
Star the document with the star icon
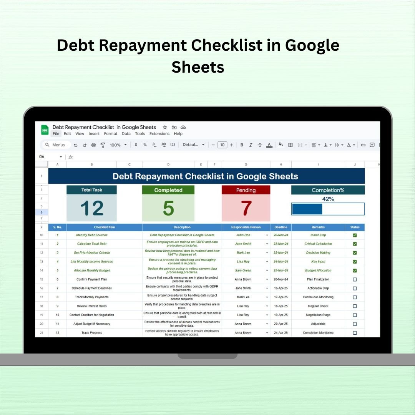pyautogui.click(x=165, y=127)
